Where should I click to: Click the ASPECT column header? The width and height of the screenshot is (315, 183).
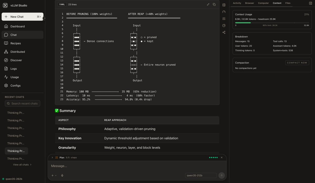pos(64,120)
